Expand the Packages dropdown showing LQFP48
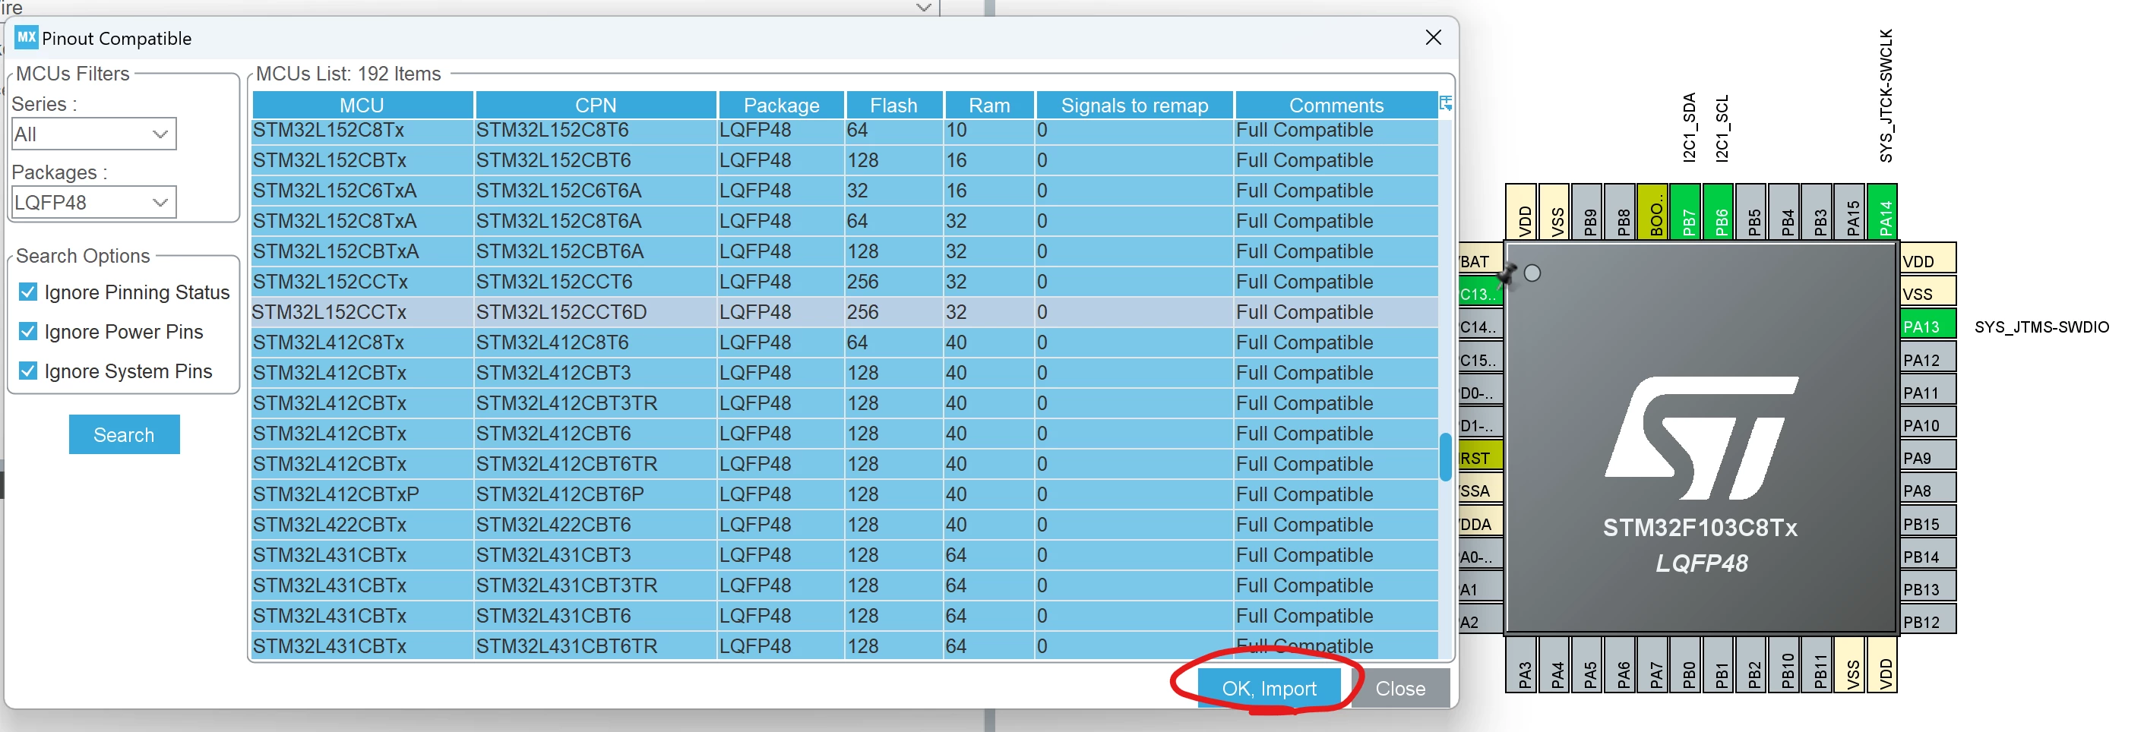 coord(94,202)
